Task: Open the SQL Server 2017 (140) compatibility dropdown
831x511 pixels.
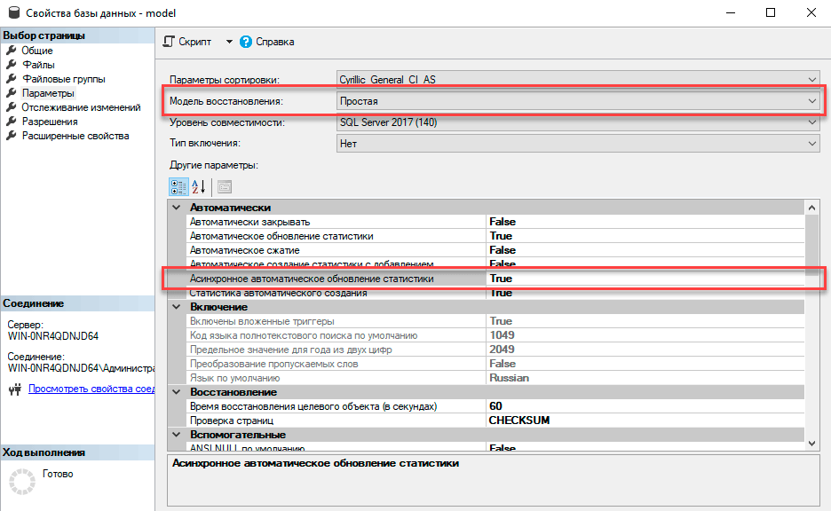Action: click(x=811, y=122)
